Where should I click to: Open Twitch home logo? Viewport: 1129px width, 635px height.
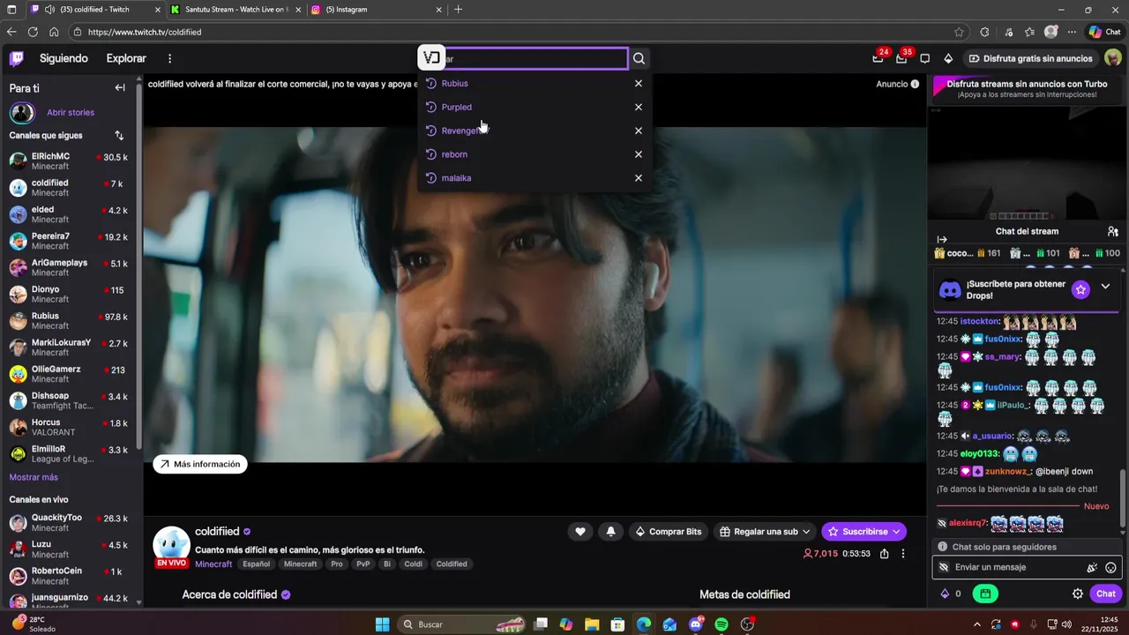point(17,58)
